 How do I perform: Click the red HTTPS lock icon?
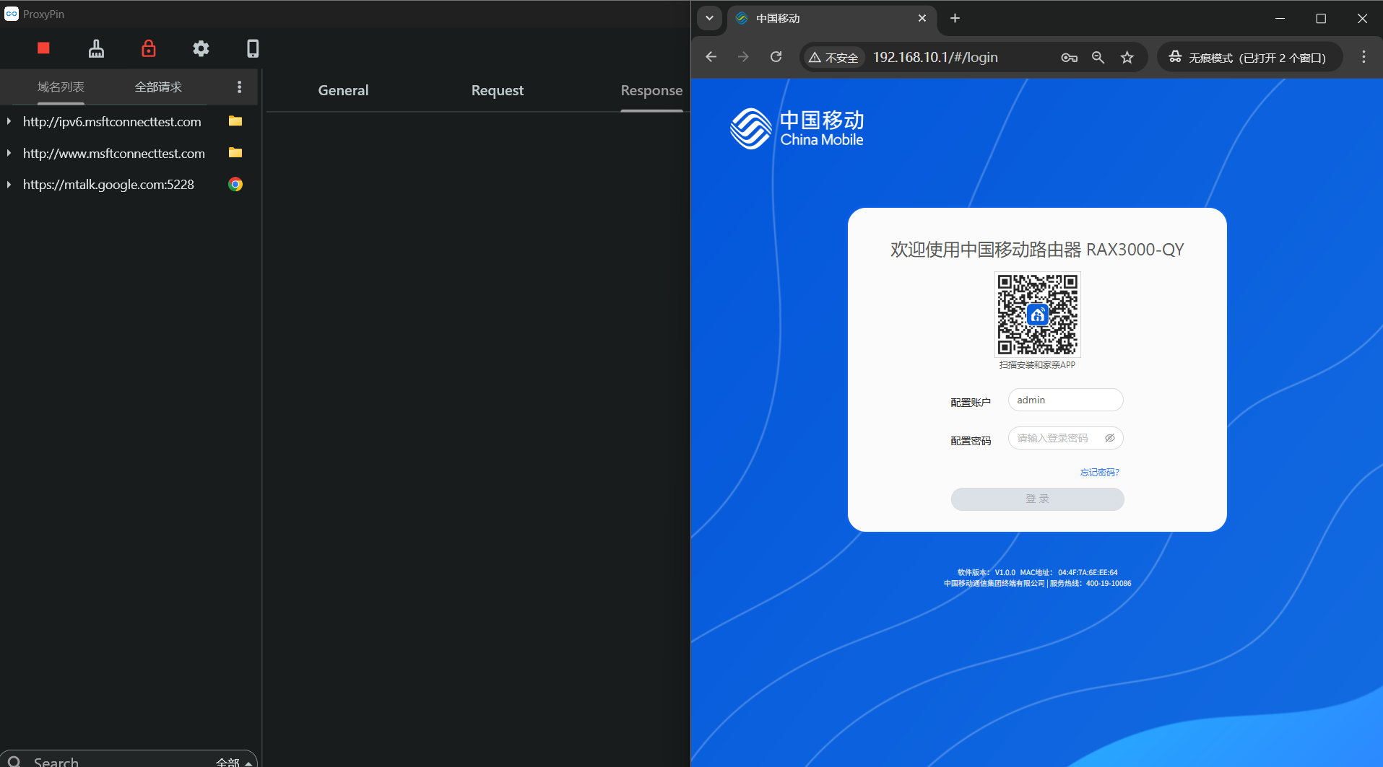[148, 48]
